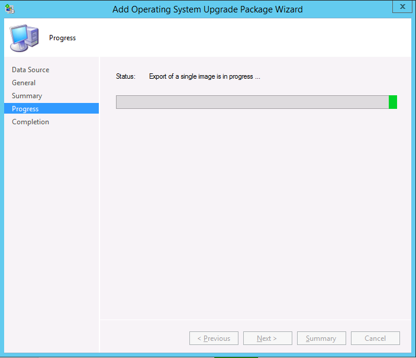Screen dimensions: 416x358
Task: Click the < Previous button
Action: (214, 338)
